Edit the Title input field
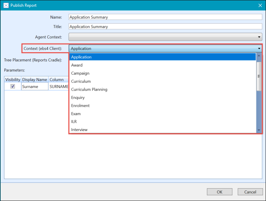Viewport: 266px width, 201px height. click(x=165, y=27)
